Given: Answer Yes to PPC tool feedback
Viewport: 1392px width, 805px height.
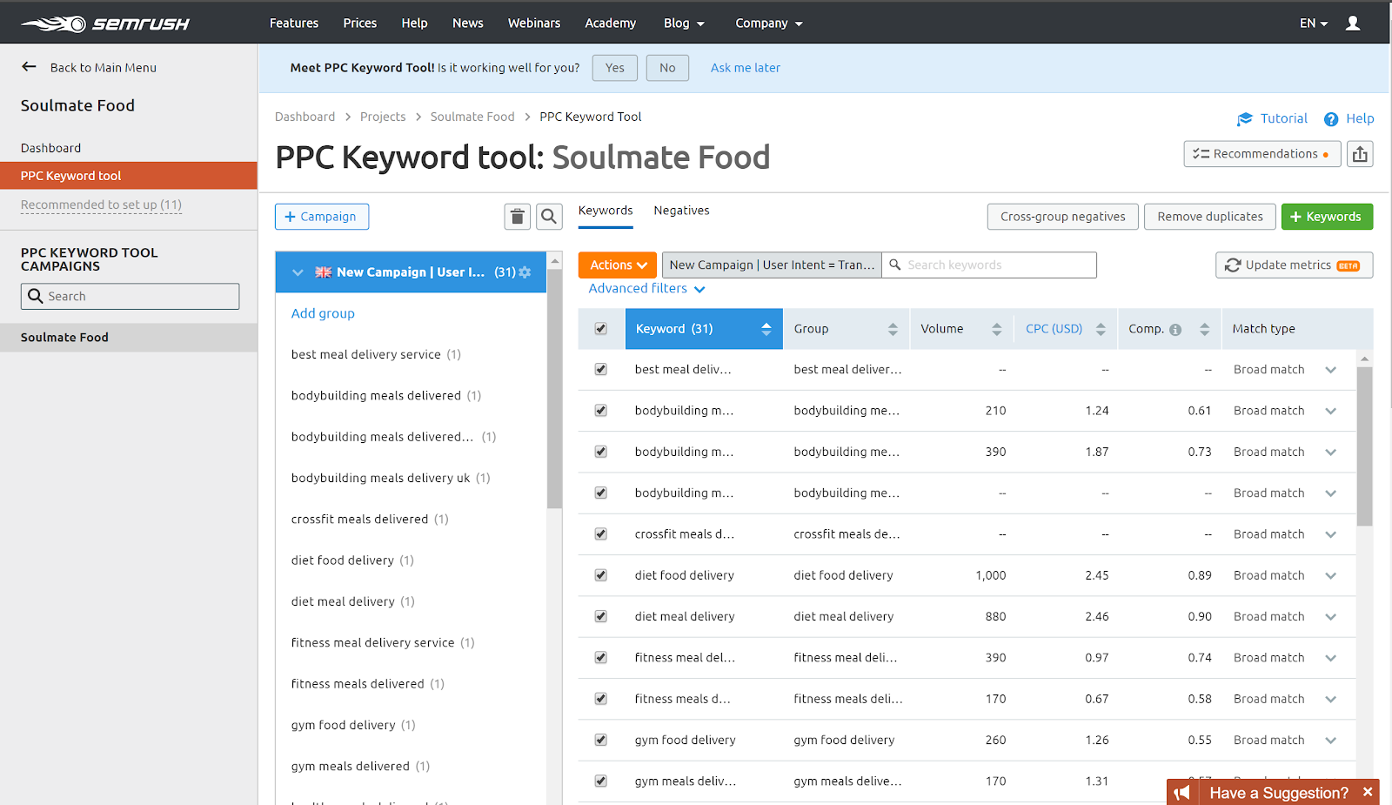Looking at the screenshot, I should (x=615, y=68).
